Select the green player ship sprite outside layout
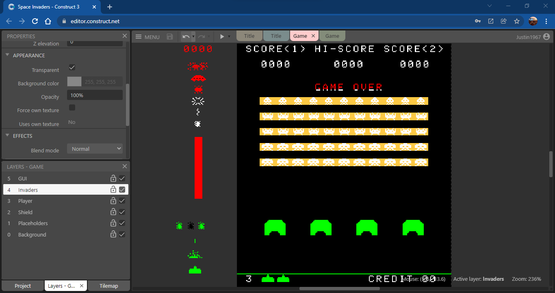Image resolution: width=555 pixels, height=293 pixels. (195, 270)
